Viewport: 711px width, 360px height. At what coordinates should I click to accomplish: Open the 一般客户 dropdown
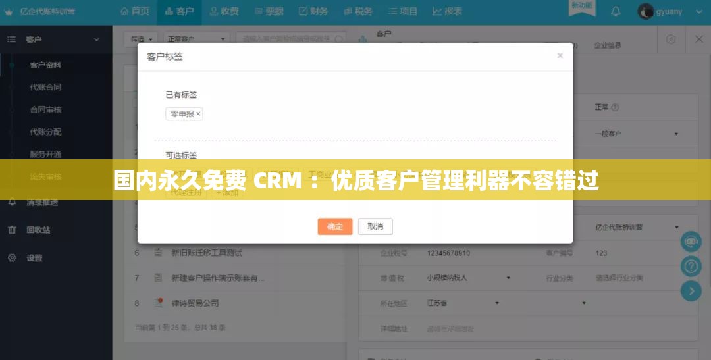[636, 134]
